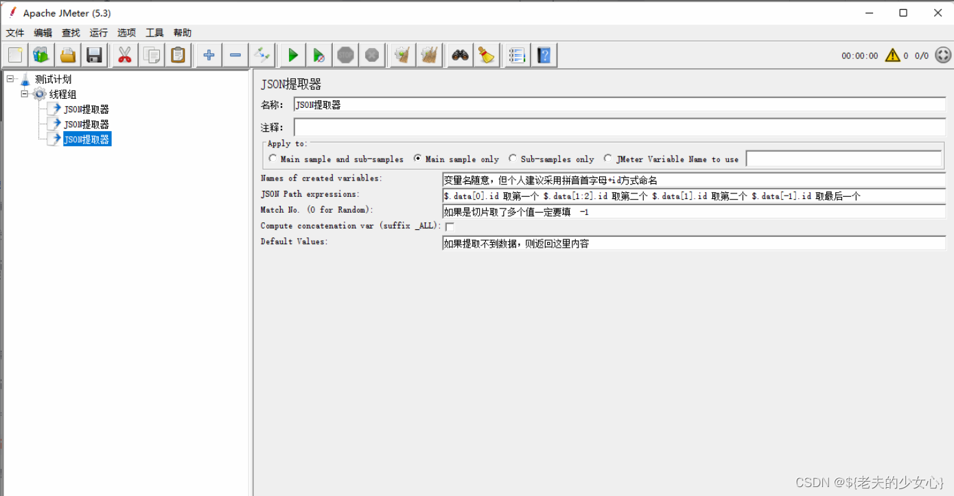The width and height of the screenshot is (954, 496).
Task: Open Search with binoculars icon
Action: (460, 55)
